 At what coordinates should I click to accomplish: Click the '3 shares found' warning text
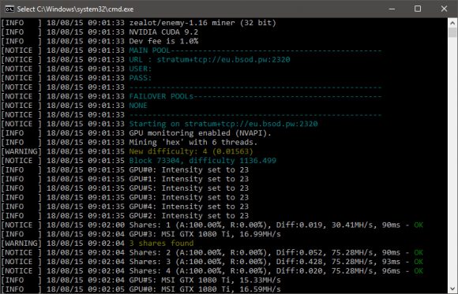[x=161, y=244]
